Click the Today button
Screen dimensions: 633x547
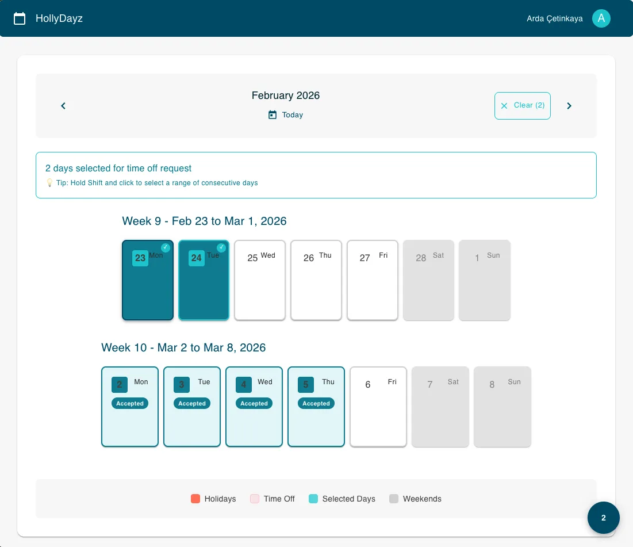coord(286,115)
